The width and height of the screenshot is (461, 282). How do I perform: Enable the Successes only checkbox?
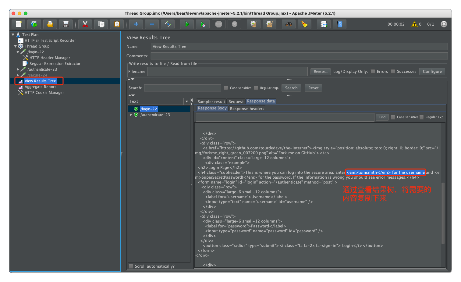click(x=393, y=71)
